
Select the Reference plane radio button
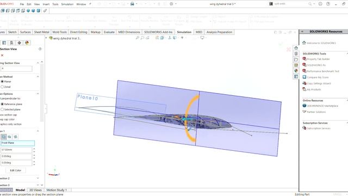point(2,104)
